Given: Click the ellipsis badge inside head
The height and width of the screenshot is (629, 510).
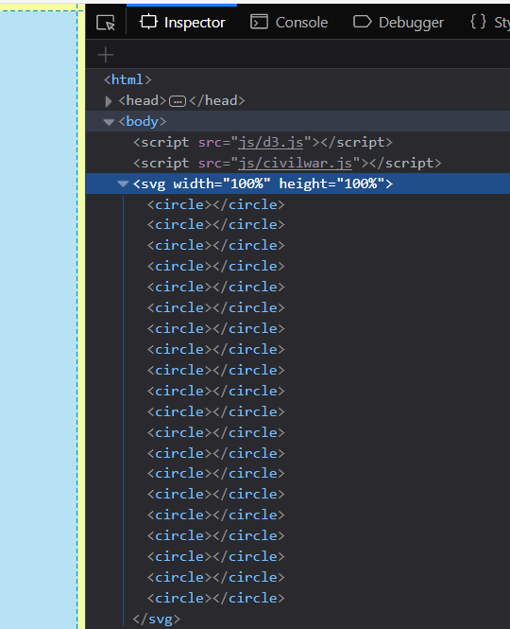Looking at the screenshot, I should (x=178, y=101).
